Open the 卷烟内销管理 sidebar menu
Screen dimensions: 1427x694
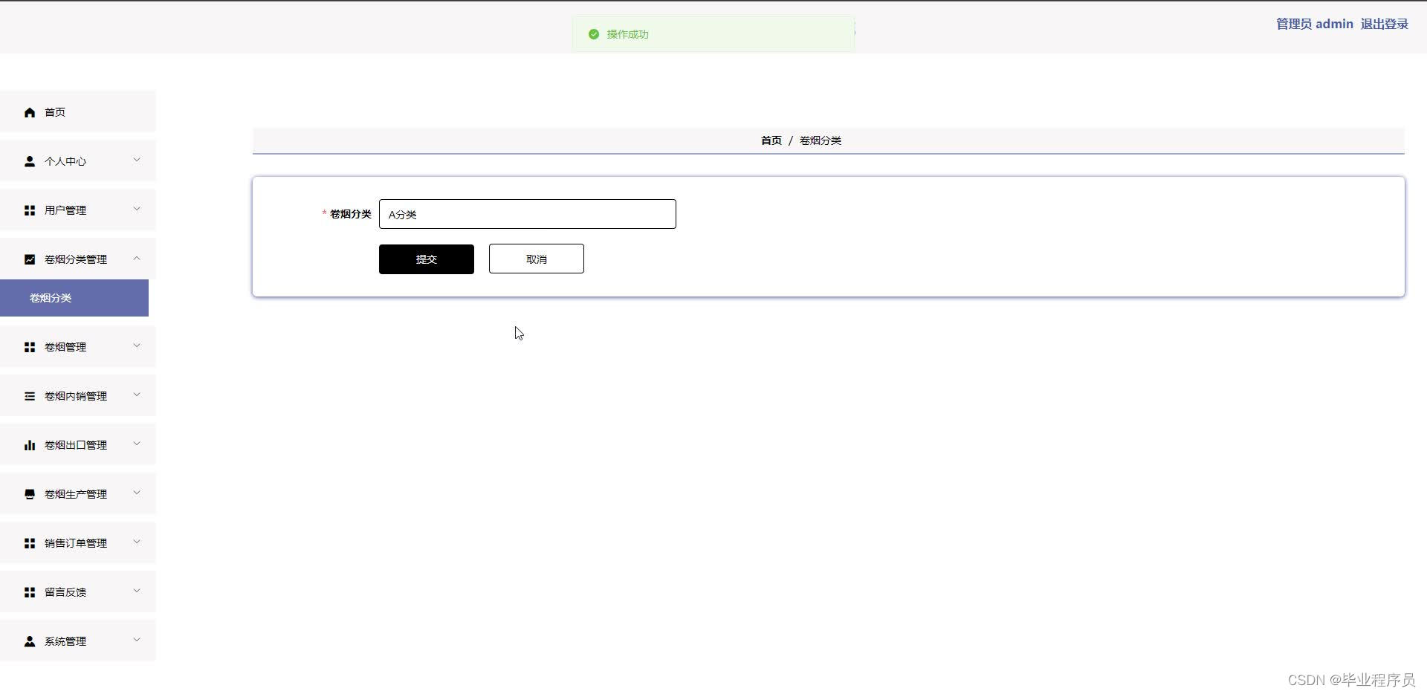(77, 395)
